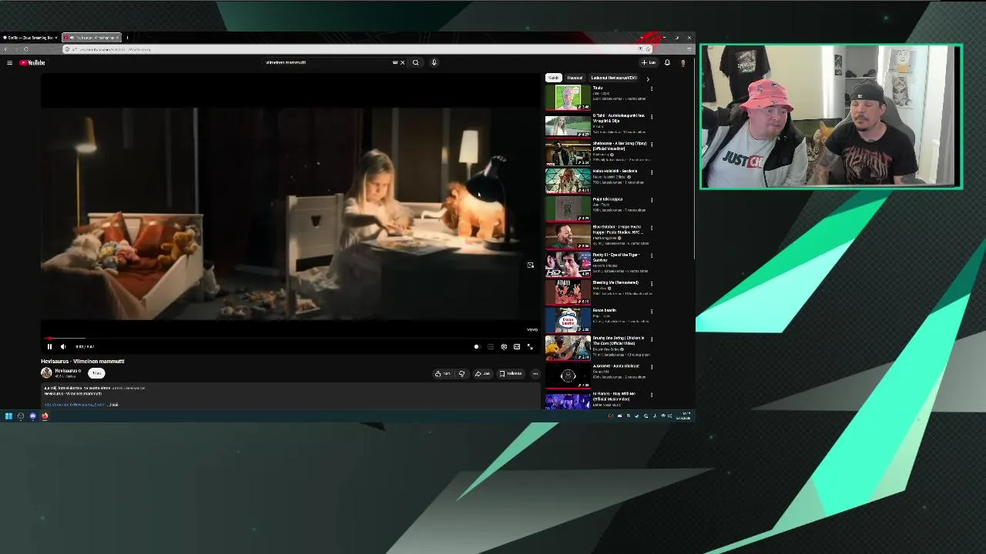
Task: Enter fullscreen mode
Action: click(530, 347)
